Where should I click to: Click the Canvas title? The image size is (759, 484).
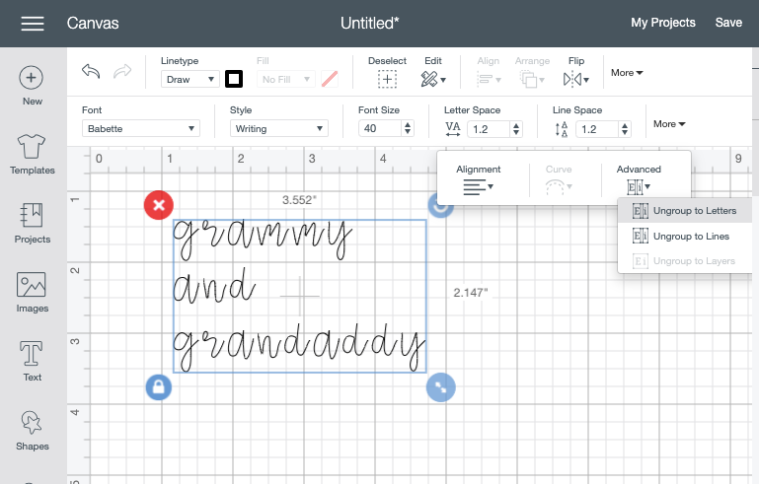93,23
